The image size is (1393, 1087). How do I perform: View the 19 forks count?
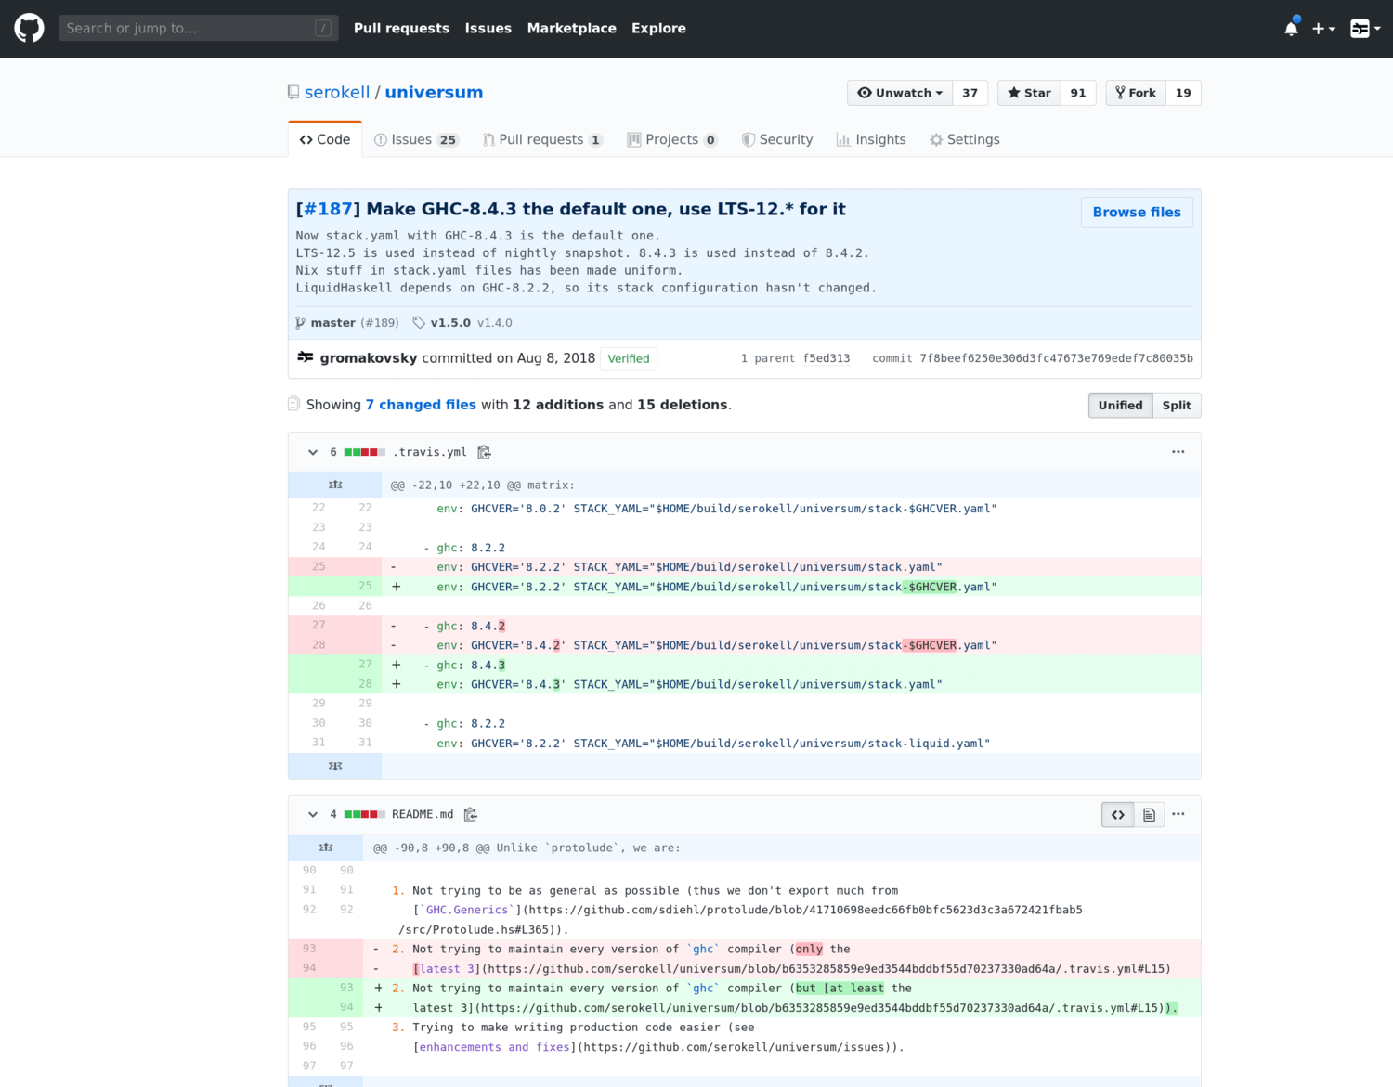click(1183, 93)
